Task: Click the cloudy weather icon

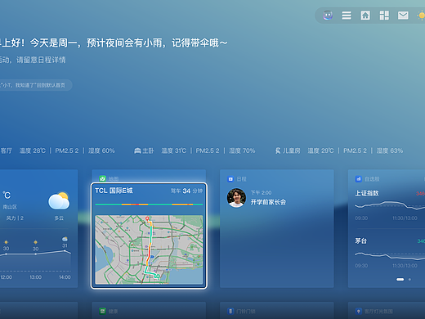Action: [x=59, y=200]
